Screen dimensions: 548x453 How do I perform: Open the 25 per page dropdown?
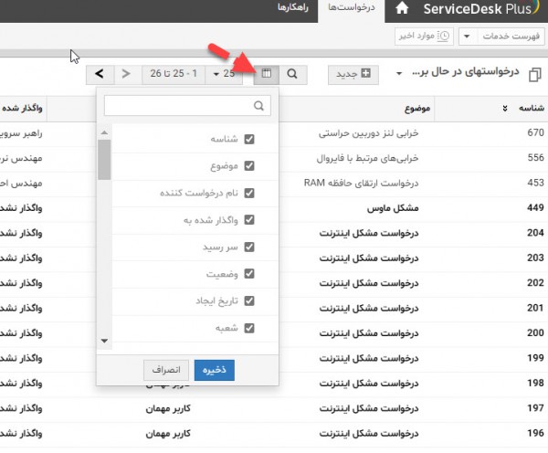(224, 74)
